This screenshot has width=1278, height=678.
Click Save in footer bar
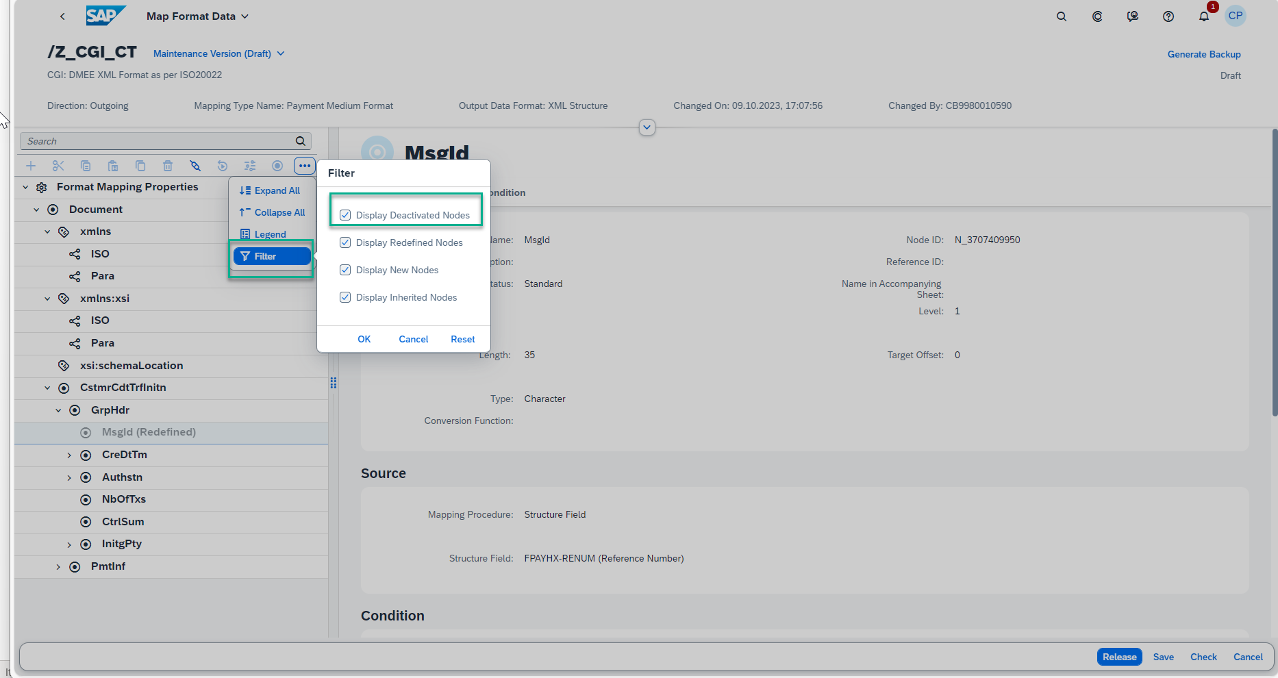coord(1163,657)
